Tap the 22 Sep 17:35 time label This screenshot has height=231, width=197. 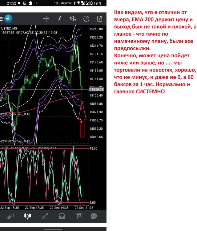pos(34,208)
